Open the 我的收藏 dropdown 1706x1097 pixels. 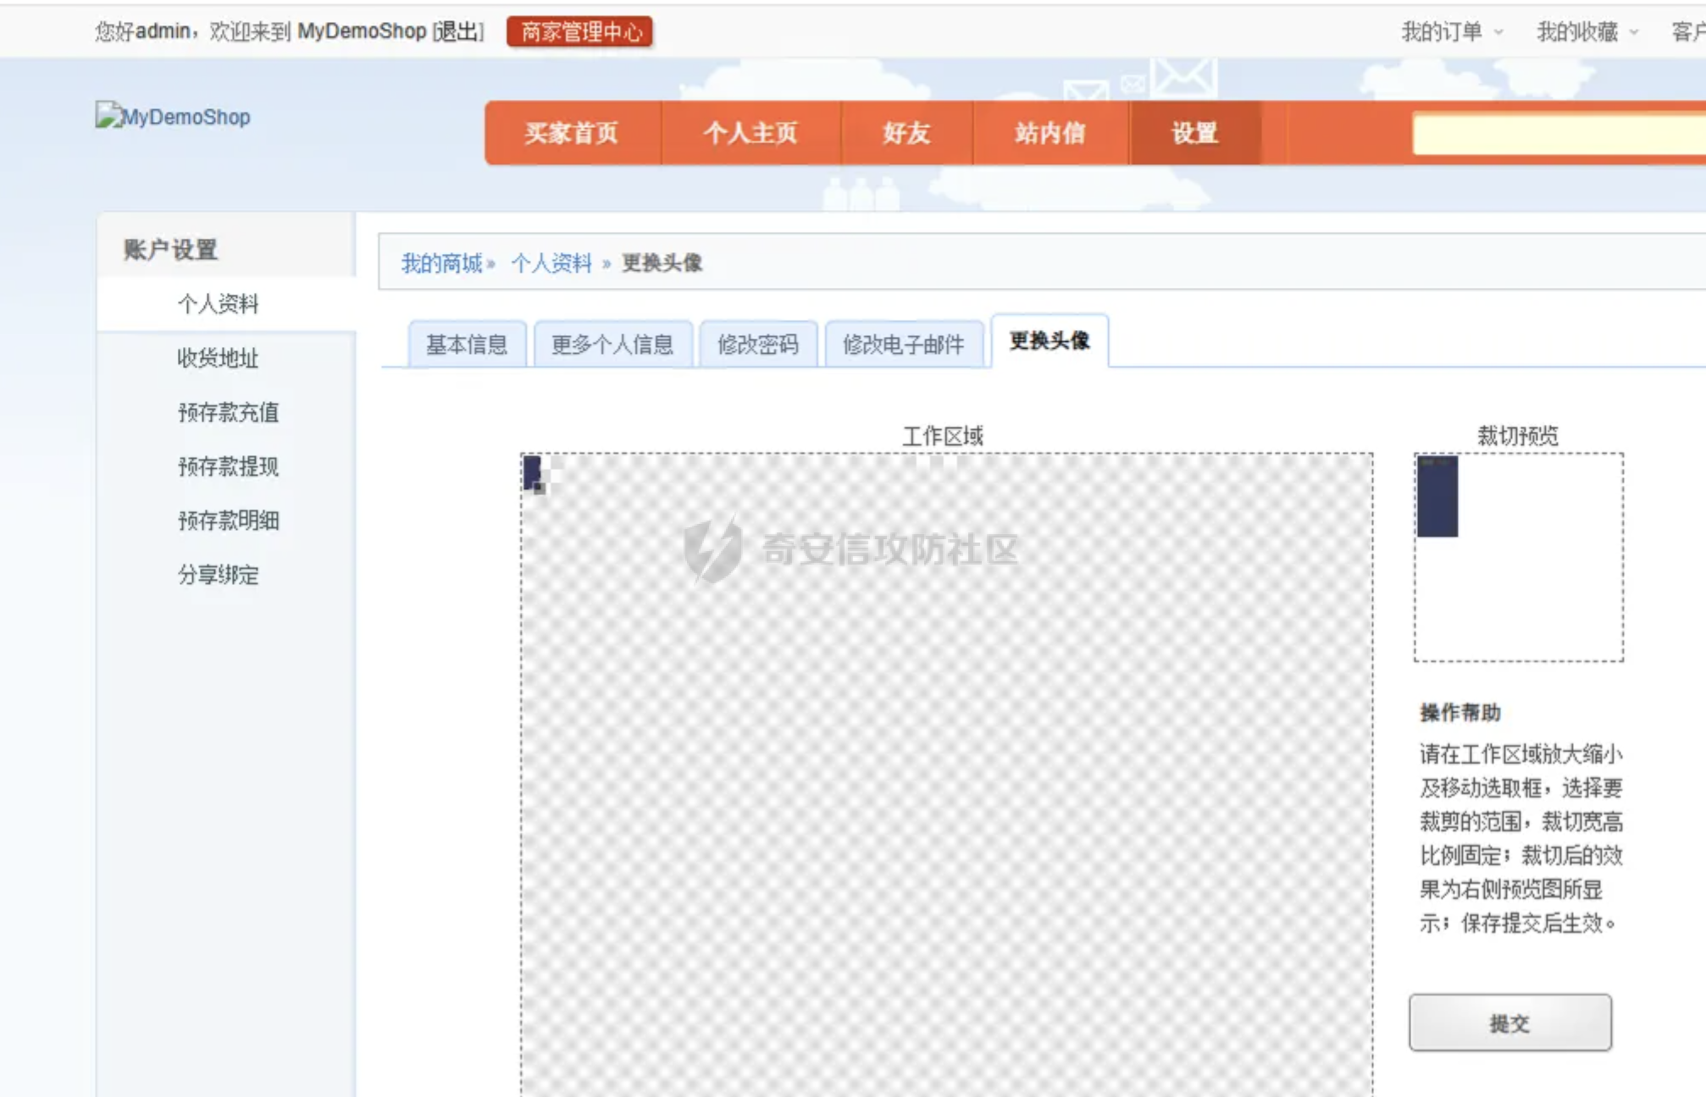[x=1577, y=30]
